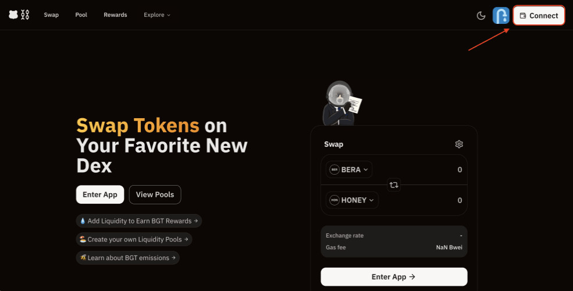This screenshot has width=573, height=291.
Task: Click the blue arch avatar icon
Action: (501, 16)
